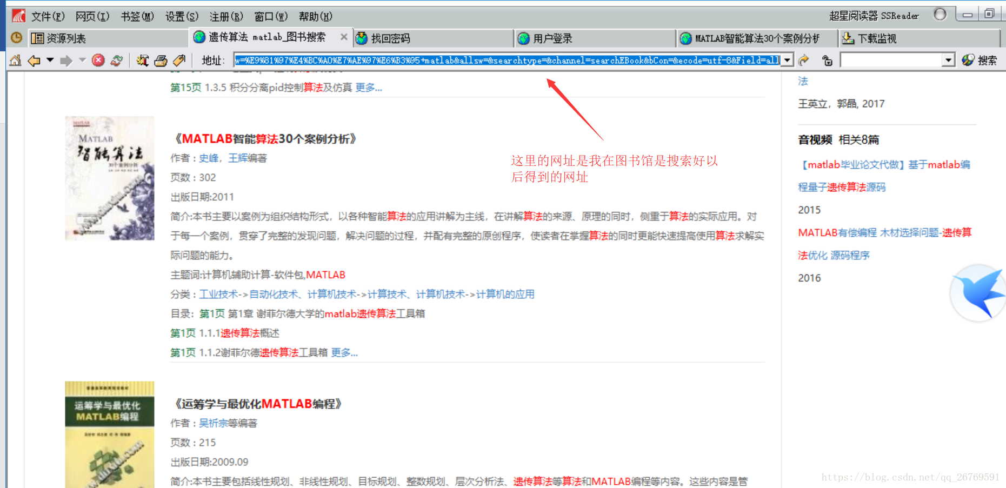
Task: Click author link 王辉编著
Action: pyautogui.click(x=248, y=158)
